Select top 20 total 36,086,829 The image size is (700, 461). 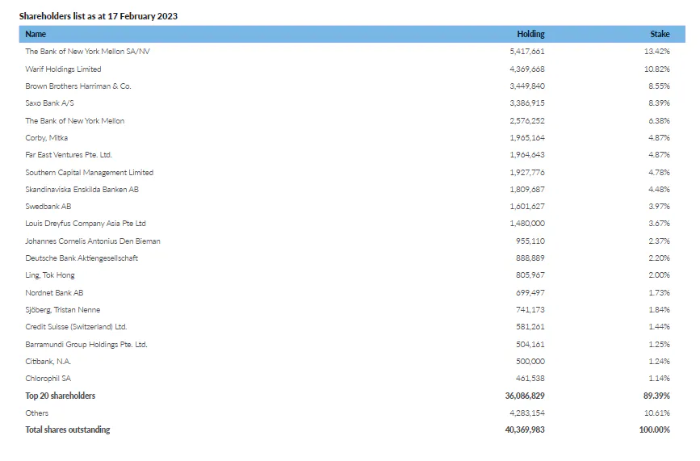525,396
